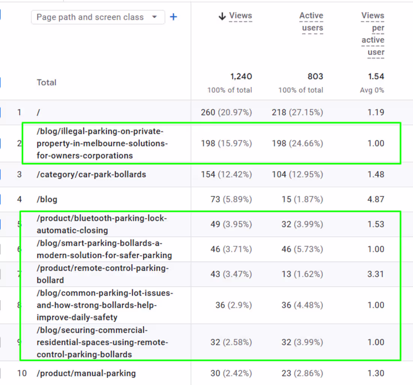Click views cell 198 (15.97%)
Image resolution: width=413 pixels, height=385 pixels.
pyautogui.click(x=226, y=143)
